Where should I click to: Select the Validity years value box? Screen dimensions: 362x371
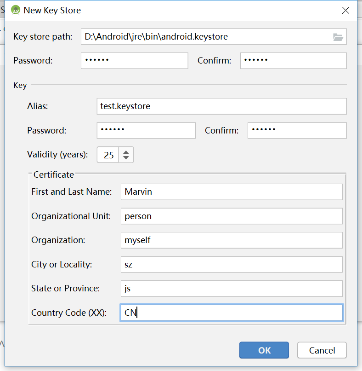[x=109, y=155]
